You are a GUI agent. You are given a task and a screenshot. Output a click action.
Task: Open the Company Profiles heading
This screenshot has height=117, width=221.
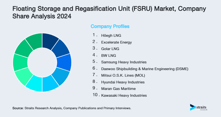[x=110, y=26]
